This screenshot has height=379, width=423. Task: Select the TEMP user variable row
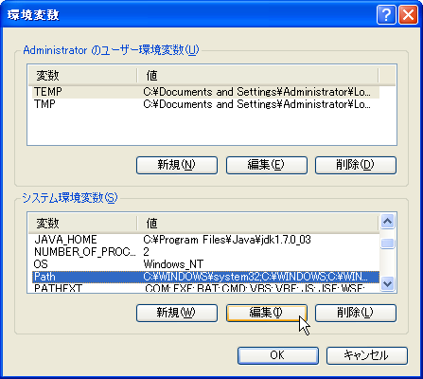click(x=206, y=92)
